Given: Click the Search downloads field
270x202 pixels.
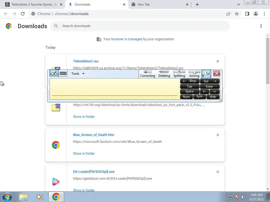Looking at the screenshot, I should pyautogui.click(x=140, y=26).
